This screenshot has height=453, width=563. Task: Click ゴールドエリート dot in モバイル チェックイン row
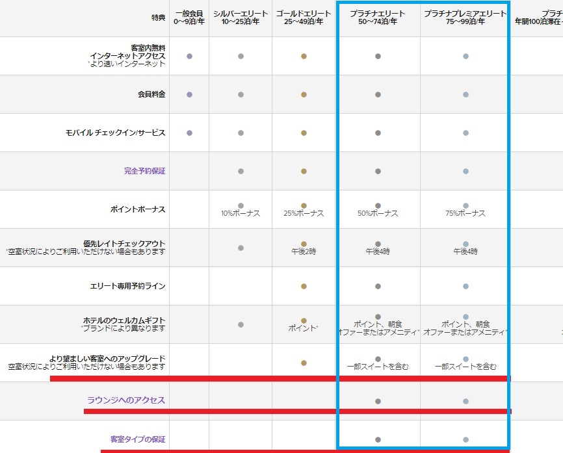click(x=304, y=133)
